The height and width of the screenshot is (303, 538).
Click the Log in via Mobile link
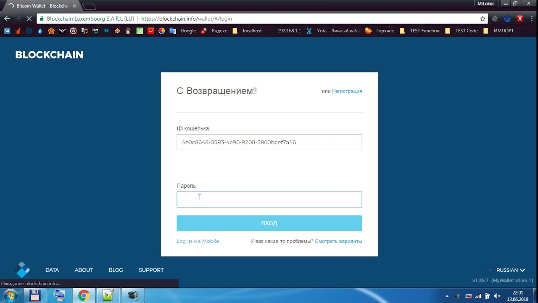tap(198, 241)
